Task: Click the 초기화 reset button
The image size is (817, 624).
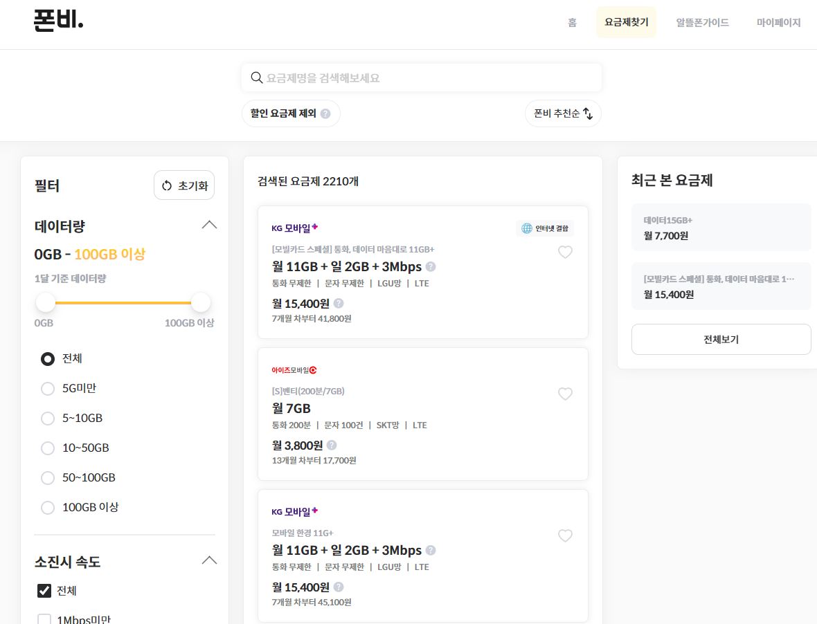Action: 184,185
